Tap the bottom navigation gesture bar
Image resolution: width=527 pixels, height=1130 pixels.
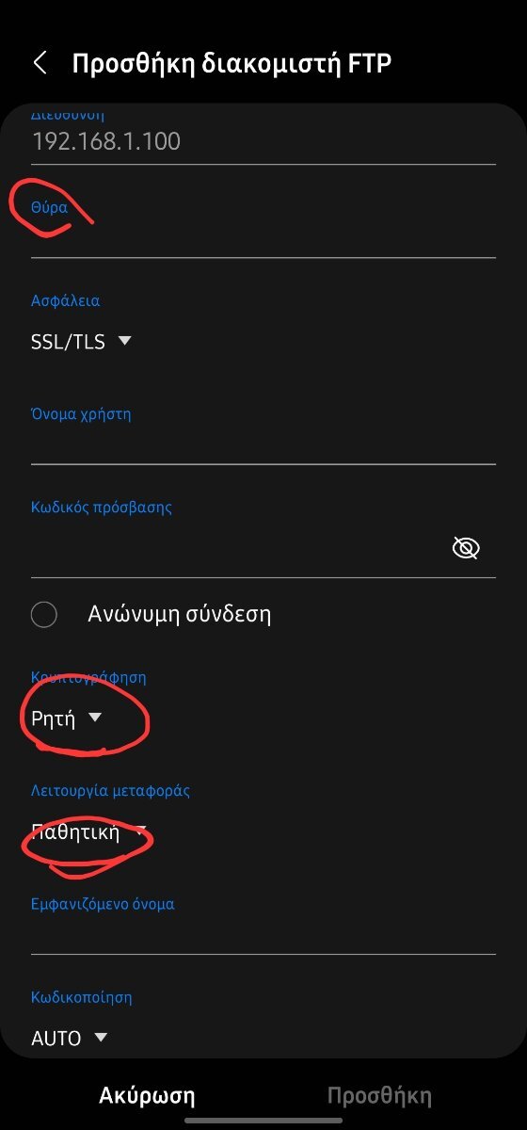tap(263, 1121)
